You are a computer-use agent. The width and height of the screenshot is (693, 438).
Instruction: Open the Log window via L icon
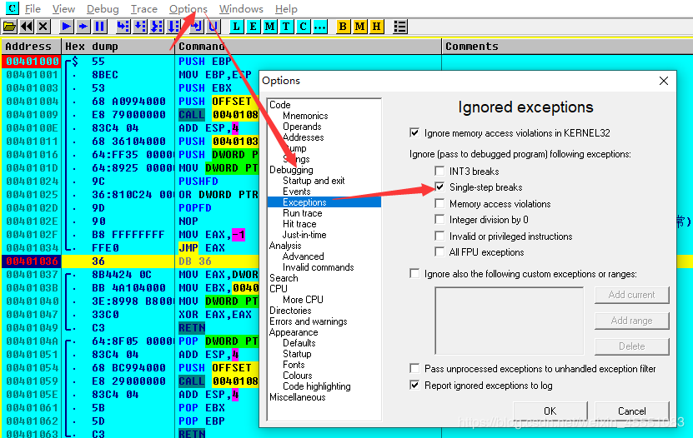pos(237,27)
